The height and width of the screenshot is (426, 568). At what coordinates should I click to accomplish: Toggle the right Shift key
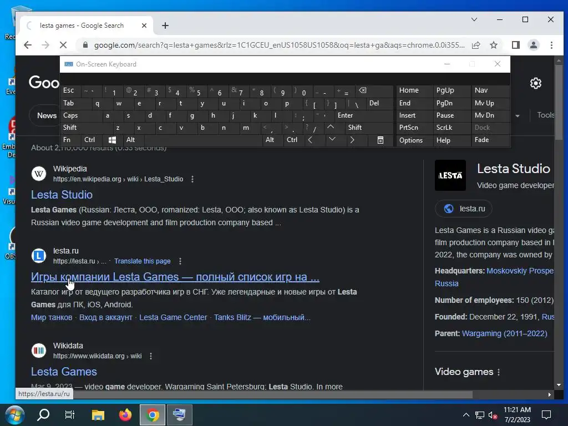point(369,128)
